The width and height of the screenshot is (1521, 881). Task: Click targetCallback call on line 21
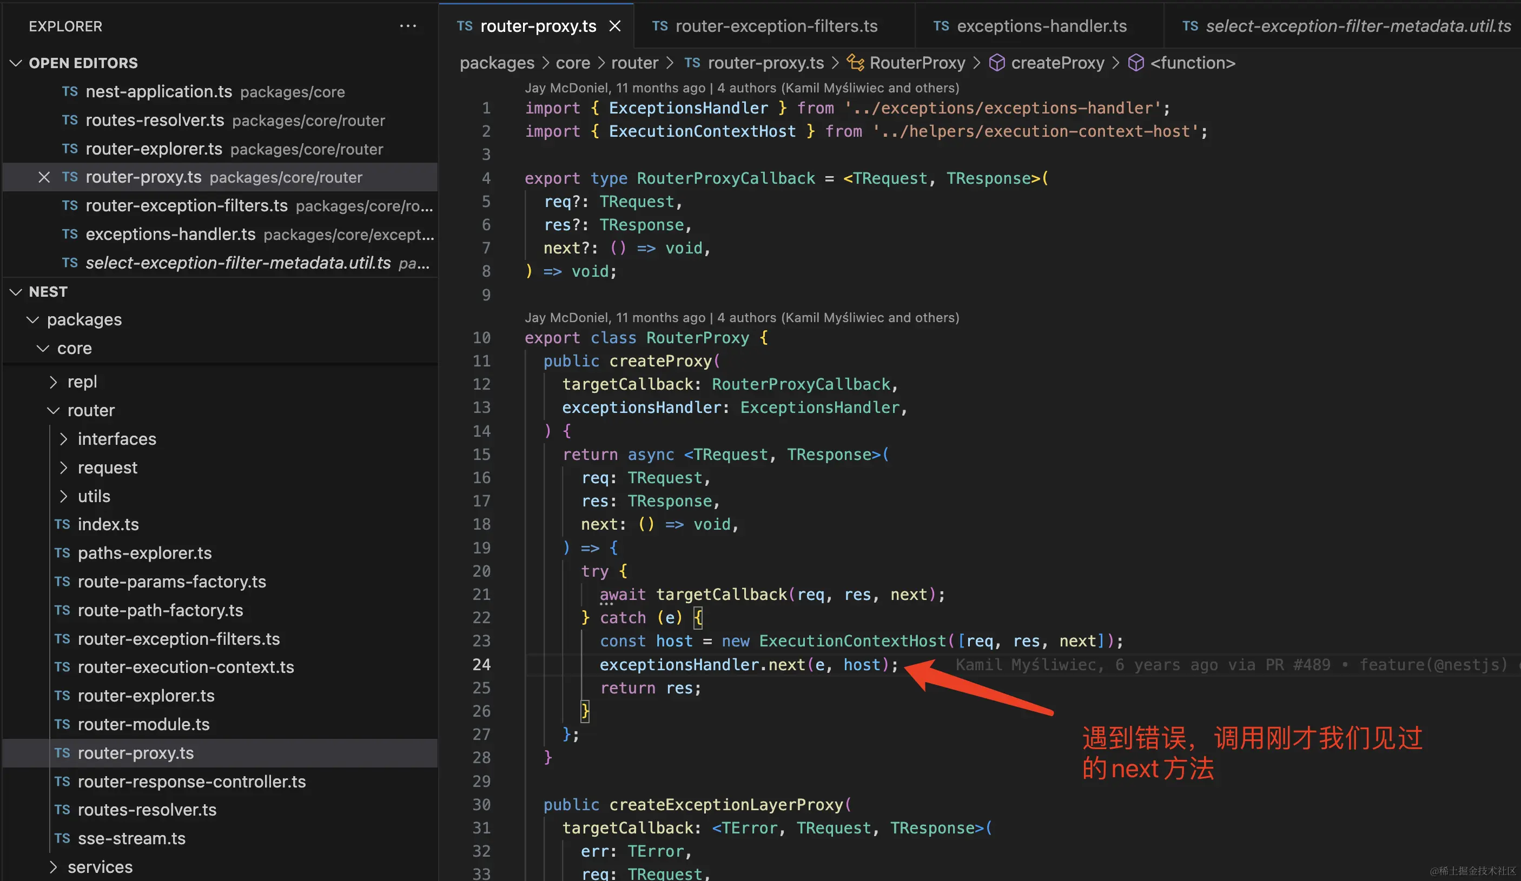(x=721, y=595)
